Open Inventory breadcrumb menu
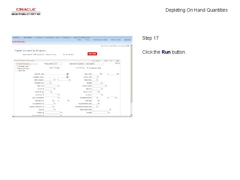The height and width of the screenshot is (180, 240). [39, 37]
